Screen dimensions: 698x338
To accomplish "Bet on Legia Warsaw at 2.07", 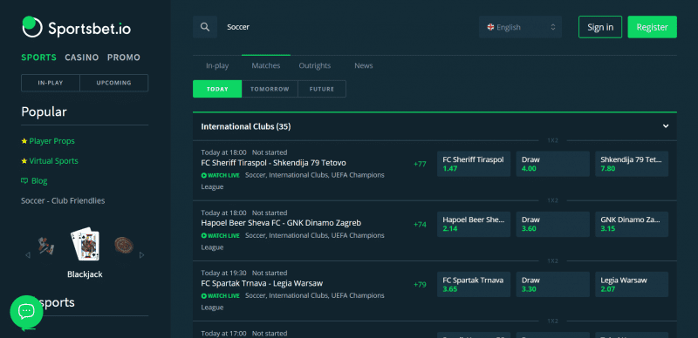I will pyautogui.click(x=632, y=284).
